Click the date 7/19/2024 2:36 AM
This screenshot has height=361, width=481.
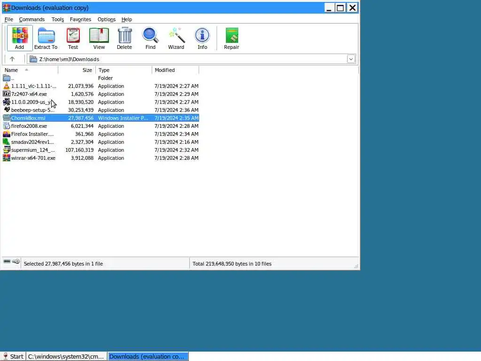click(x=177, y=110)
